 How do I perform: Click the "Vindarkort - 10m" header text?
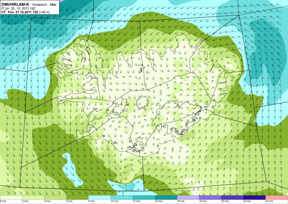click(x=44, y=5)
